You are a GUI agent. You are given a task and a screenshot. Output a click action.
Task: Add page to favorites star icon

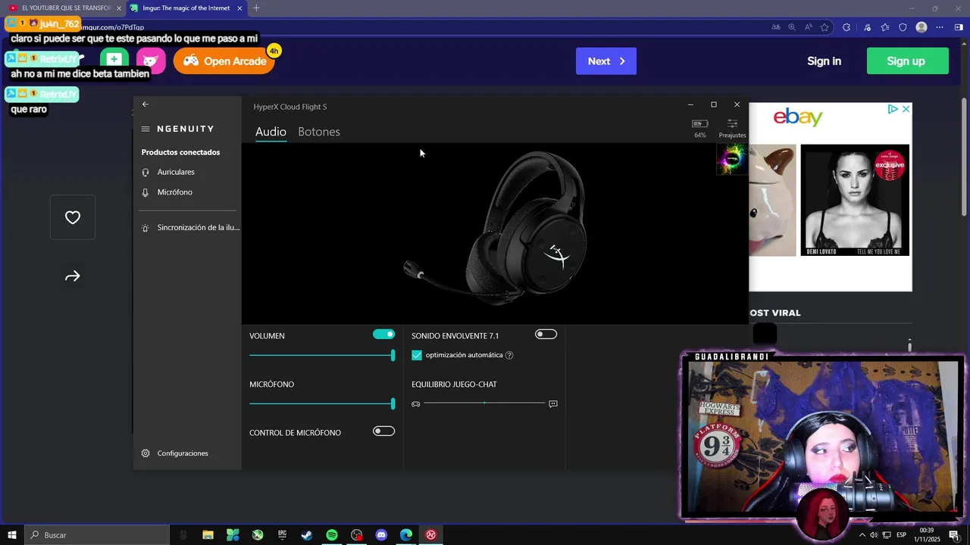pyautogui.click(x=824, y=27)
